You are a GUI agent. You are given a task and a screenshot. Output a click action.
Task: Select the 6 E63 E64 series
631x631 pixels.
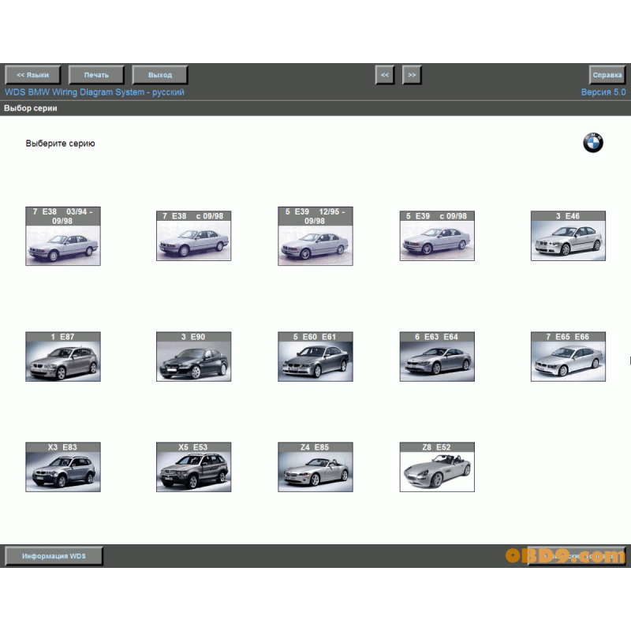point(437,357)
